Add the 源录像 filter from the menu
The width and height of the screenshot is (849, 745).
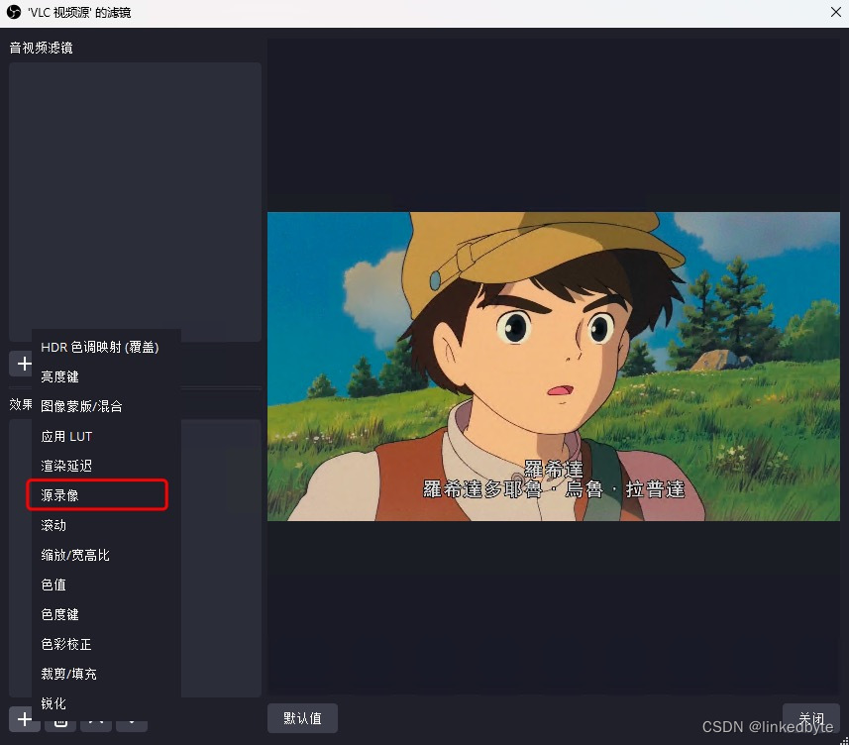tap(106, 495)
